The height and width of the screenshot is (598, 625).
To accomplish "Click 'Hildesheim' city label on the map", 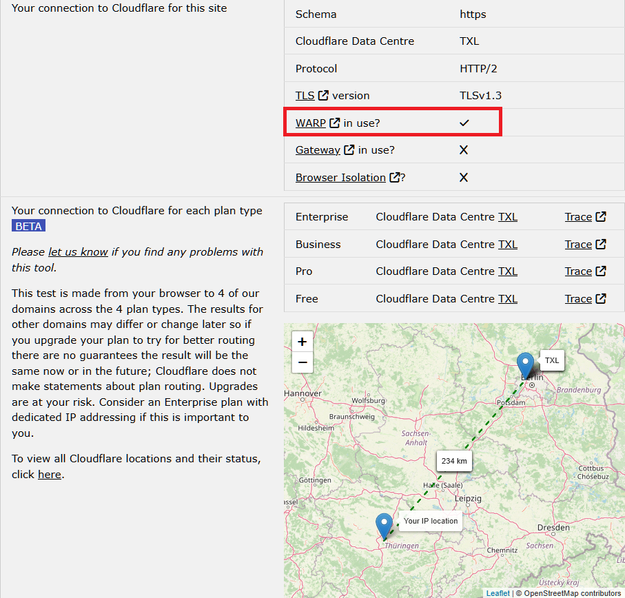I will tap(316, 429).
